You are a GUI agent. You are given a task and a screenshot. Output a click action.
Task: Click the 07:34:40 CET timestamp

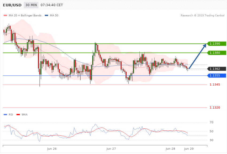coord(52,5)
